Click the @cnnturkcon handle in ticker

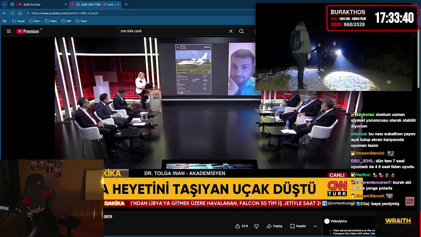tap(339, 203)
